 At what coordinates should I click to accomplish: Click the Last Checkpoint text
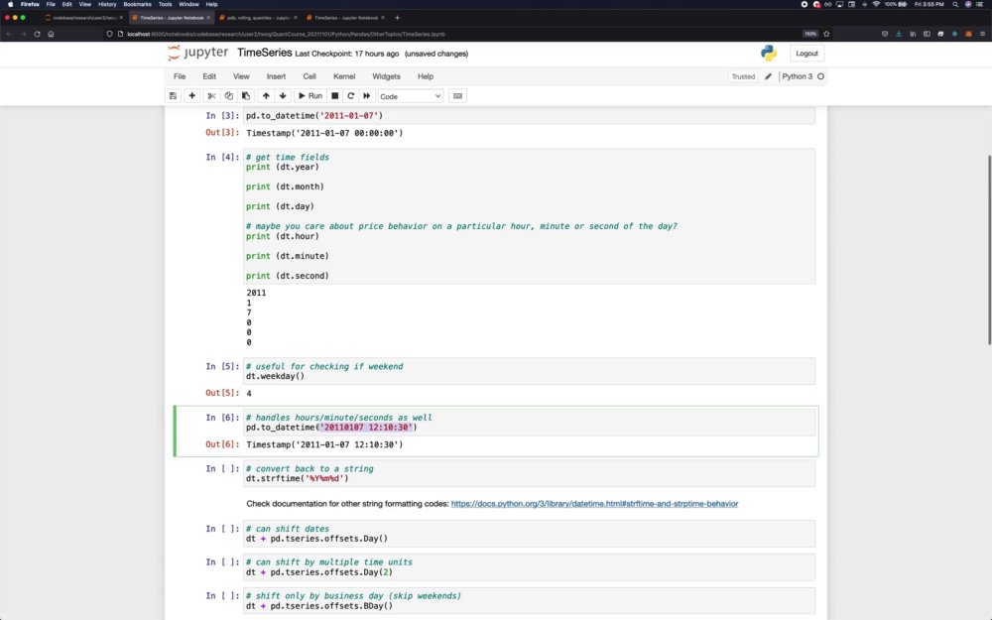point(346,54)
